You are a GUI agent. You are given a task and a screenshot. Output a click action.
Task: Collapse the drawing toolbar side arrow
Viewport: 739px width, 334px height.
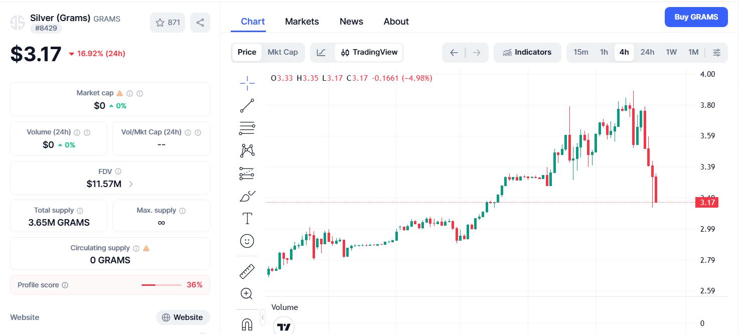coord(262,317)
